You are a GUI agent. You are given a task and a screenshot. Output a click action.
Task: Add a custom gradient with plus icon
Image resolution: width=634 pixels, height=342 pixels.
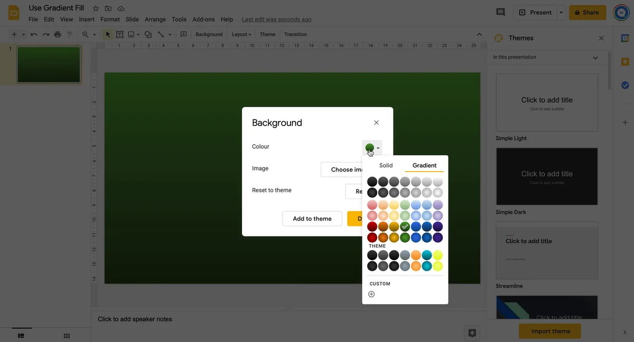(371, 294)
